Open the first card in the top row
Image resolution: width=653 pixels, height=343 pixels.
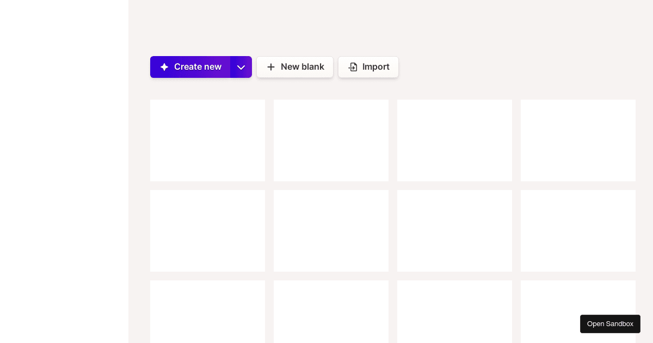207,140
